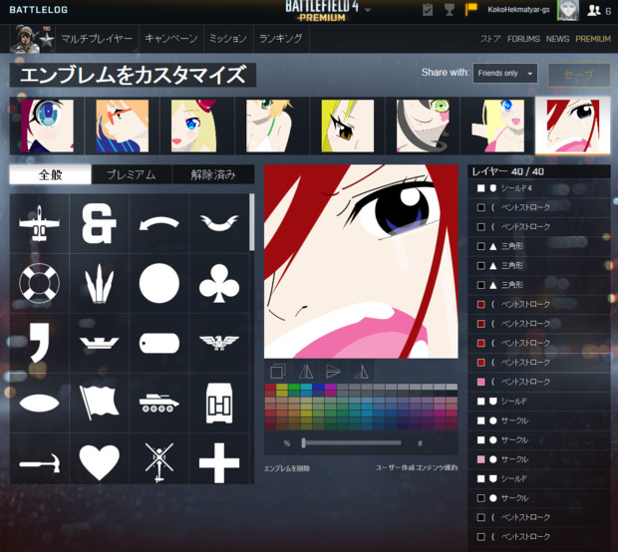
Task: Select the airplane shape icon
Action: coord(40,223)
